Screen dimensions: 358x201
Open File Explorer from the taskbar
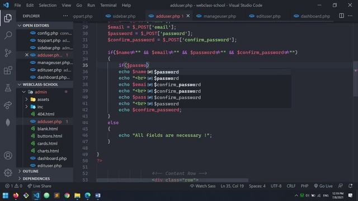tap(77, 195)
